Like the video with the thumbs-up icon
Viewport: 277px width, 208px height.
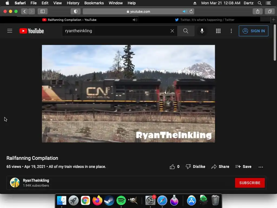pyautogui.click(x=172, y=167)
